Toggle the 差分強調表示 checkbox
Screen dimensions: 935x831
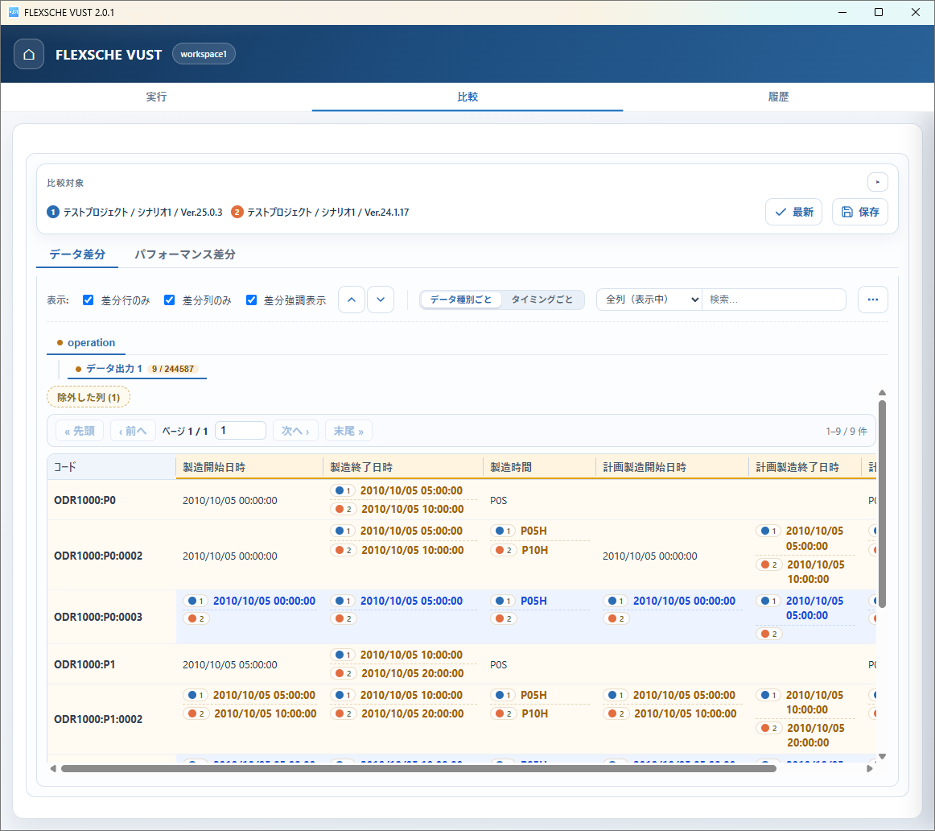pos(251,300)
